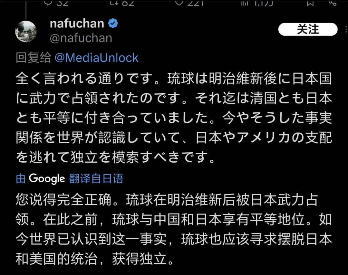Click the Google logo in translation credit
The height and width of the screenshot is (275, 348).
(47, 178)
